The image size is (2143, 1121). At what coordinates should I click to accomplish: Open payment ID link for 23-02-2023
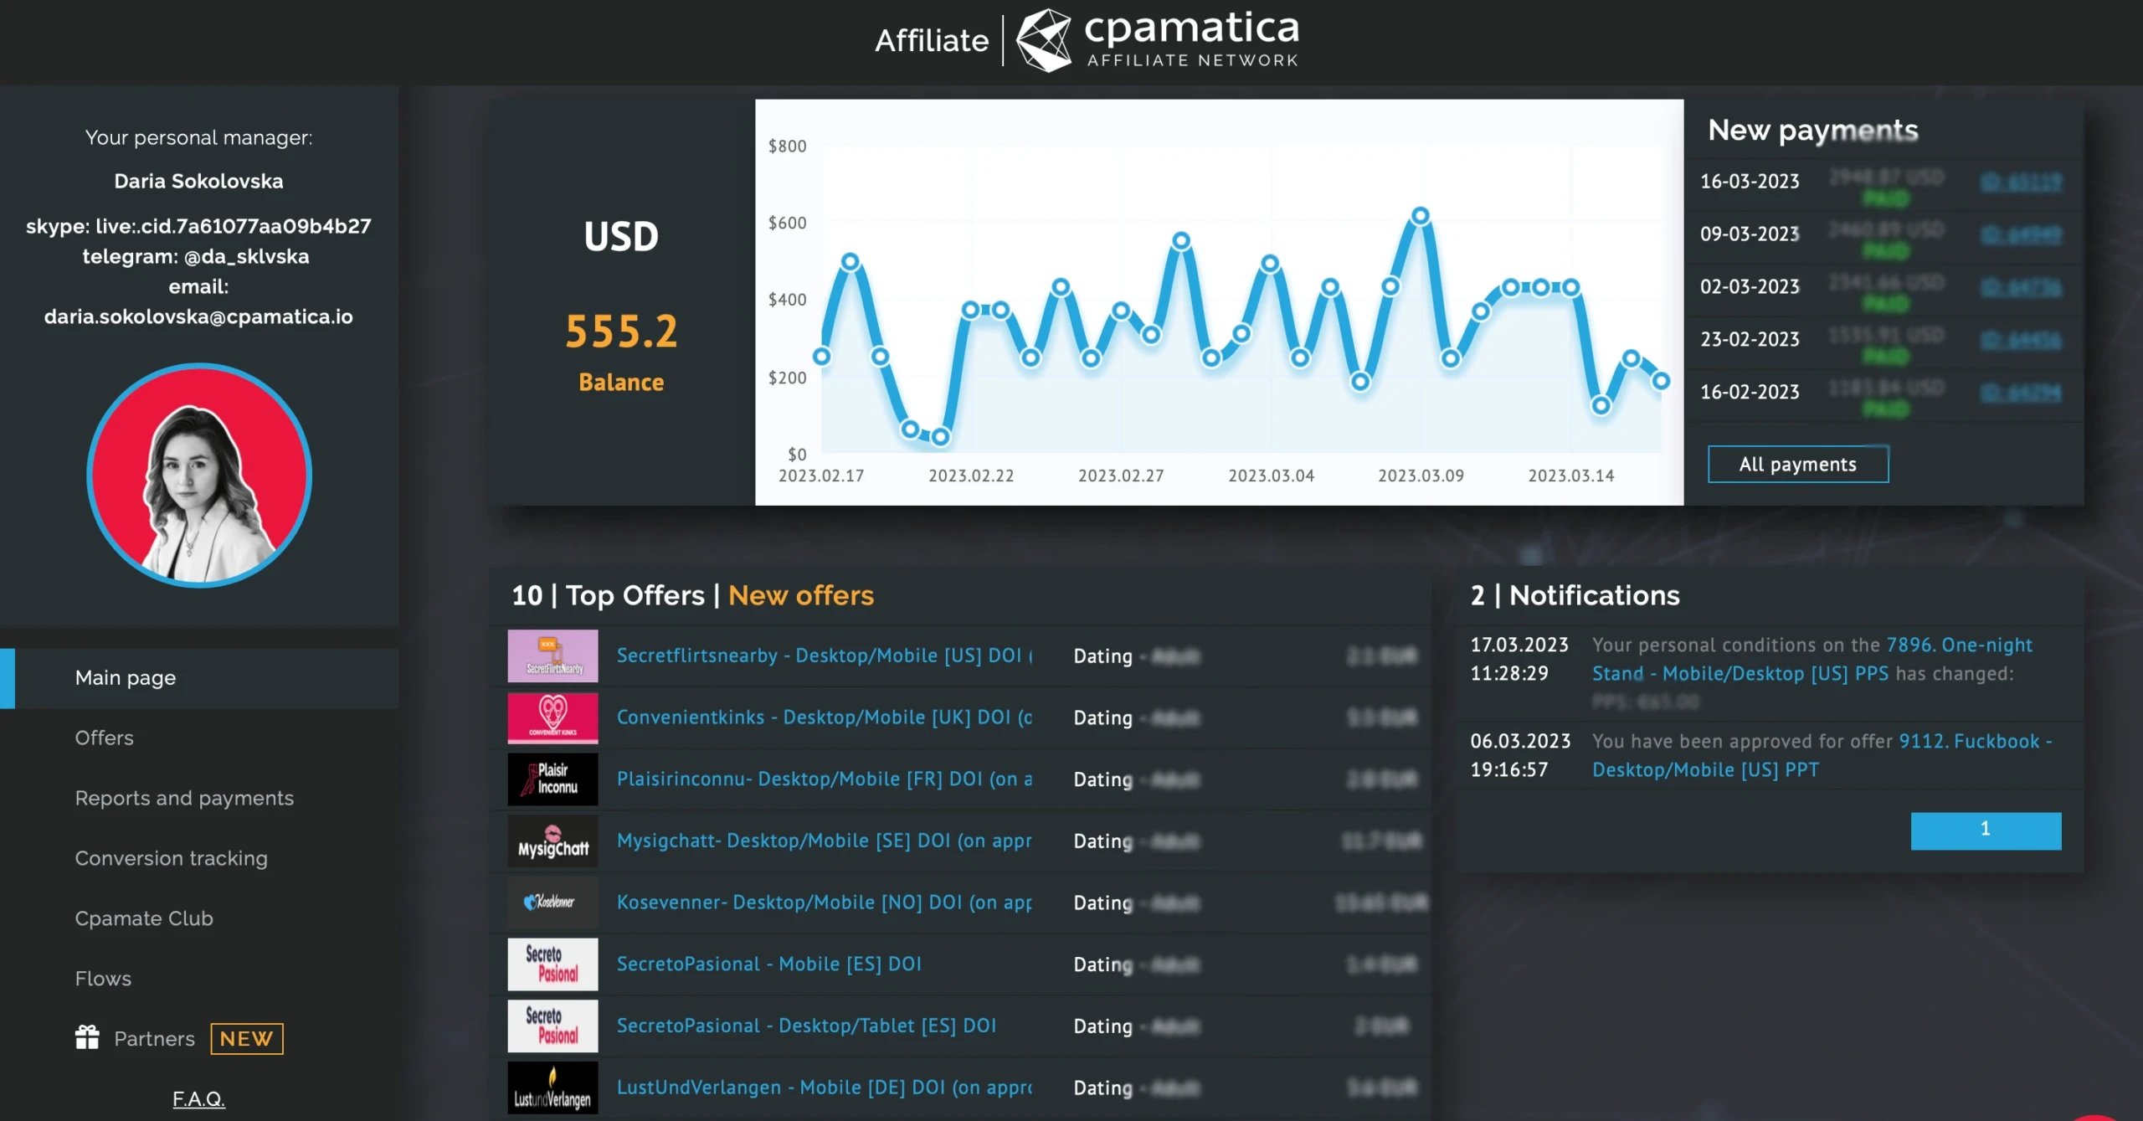[x=2021, y=340]
